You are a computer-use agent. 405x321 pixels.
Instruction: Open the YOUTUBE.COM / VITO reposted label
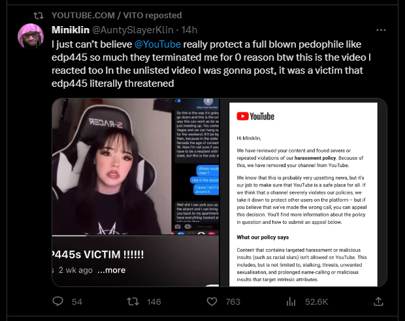tap(117, 15)
